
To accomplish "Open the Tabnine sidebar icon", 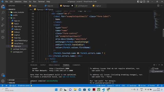I will [3, 37].
